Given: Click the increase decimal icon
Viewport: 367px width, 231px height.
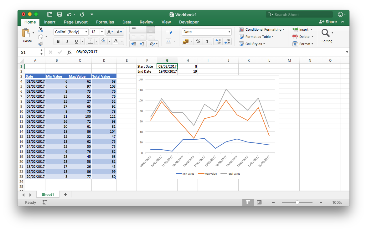Looking at the screenshot, I should click(x=218, y=41).
